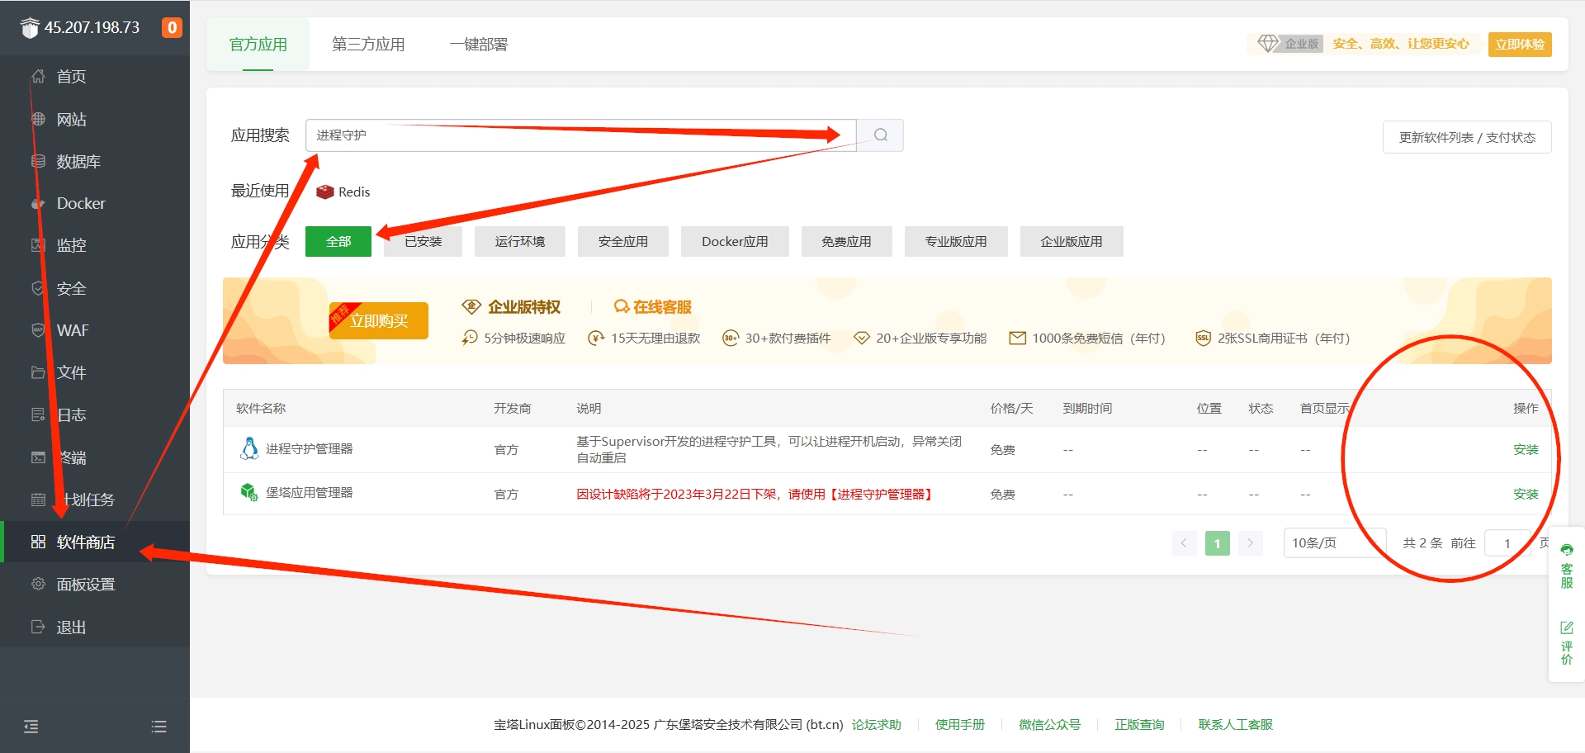Install 堡塔应用管理器 via 安装 link
The image size is (1585, 753).
click(1526, 494)
